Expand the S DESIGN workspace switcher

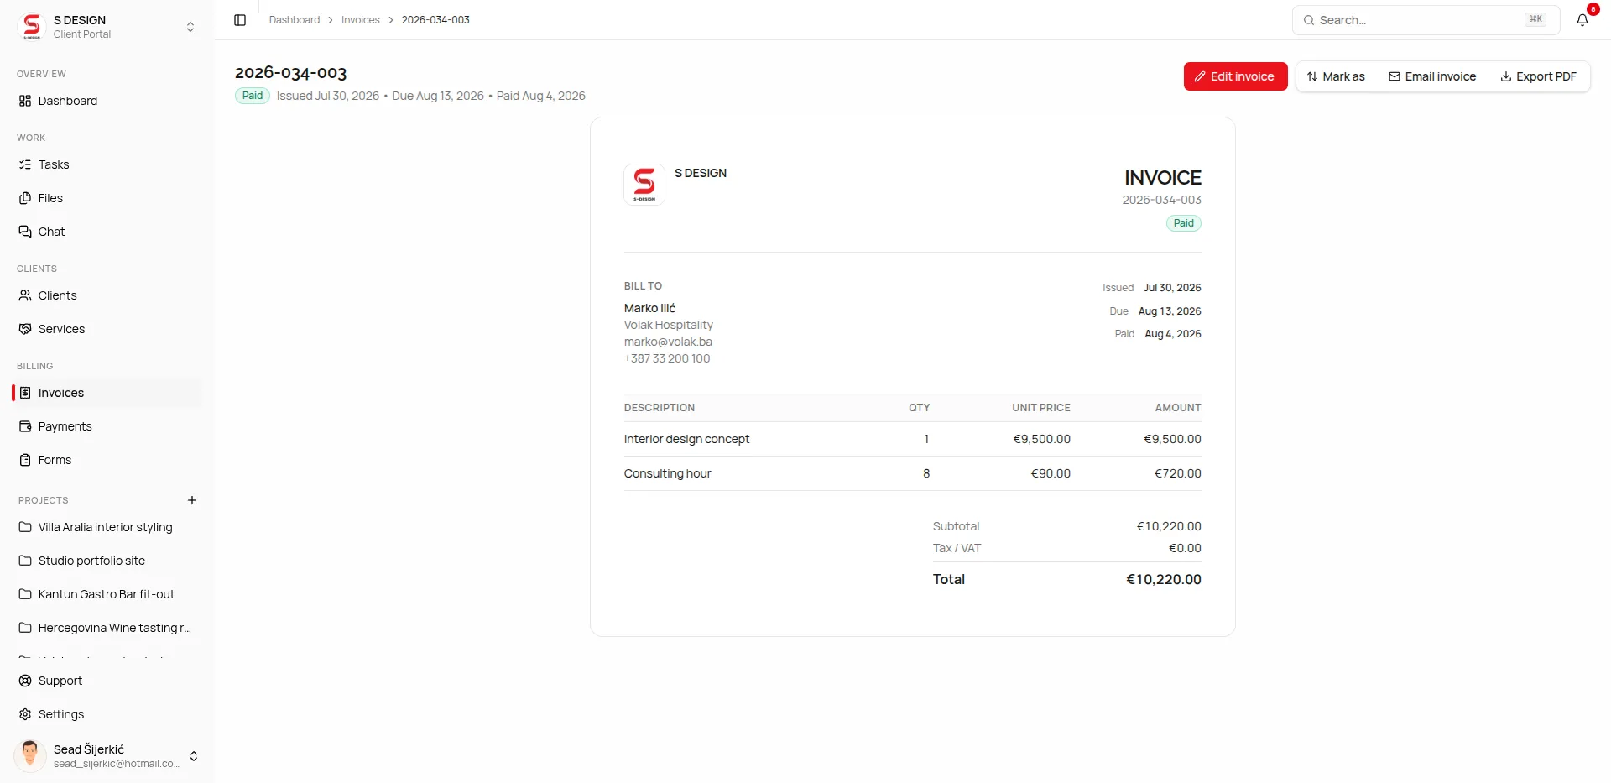[190, 27]
